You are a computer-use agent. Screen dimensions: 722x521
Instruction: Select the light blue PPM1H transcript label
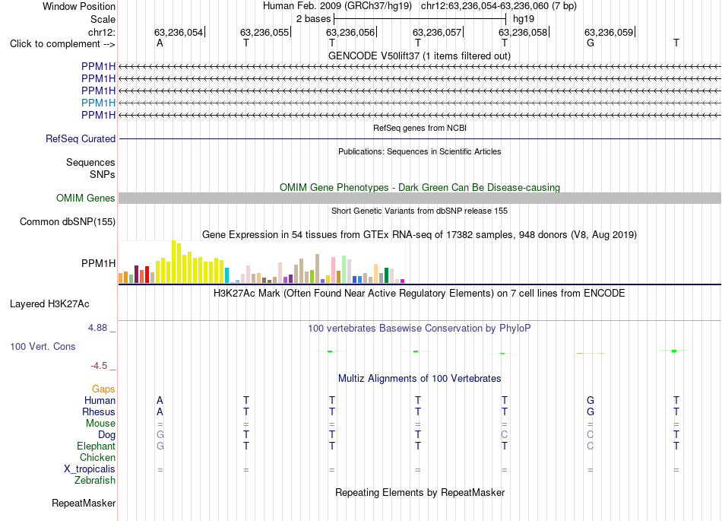[x=98, y=103]
